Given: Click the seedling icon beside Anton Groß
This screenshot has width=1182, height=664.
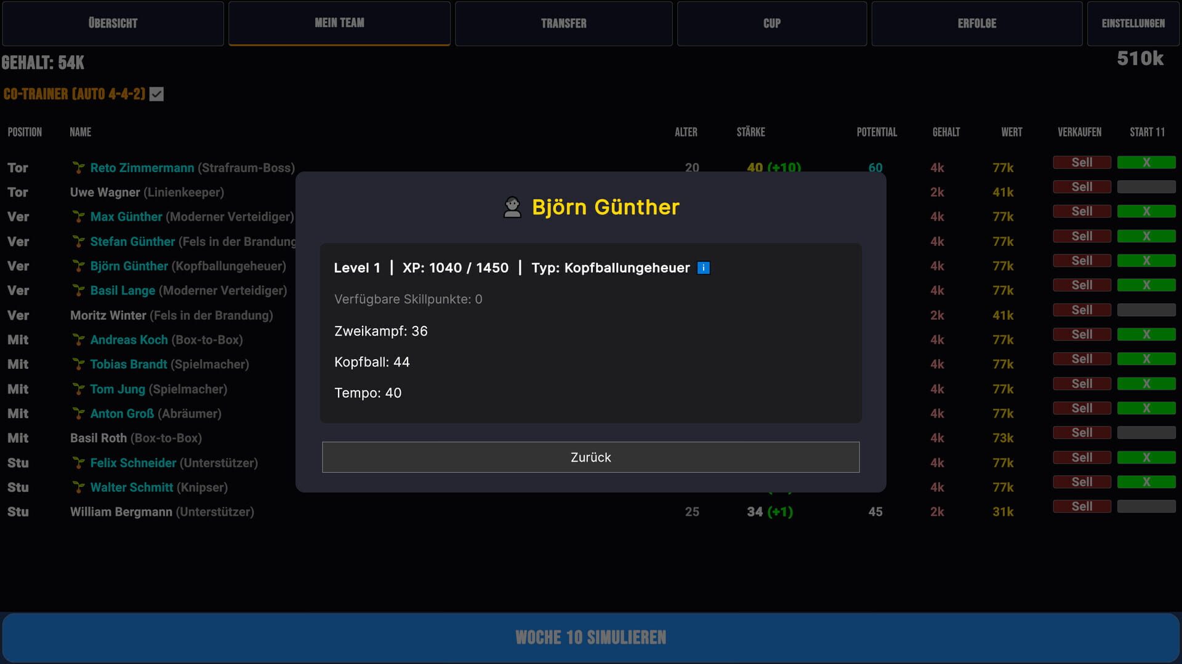Looking at the screenshot, I should pyautogui.click(x=79, y=413).
